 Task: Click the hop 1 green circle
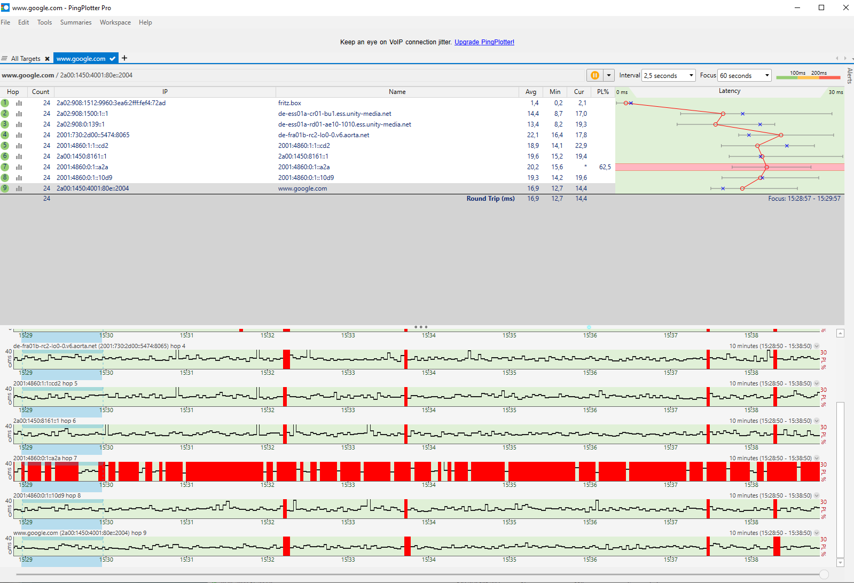[5, 103]
